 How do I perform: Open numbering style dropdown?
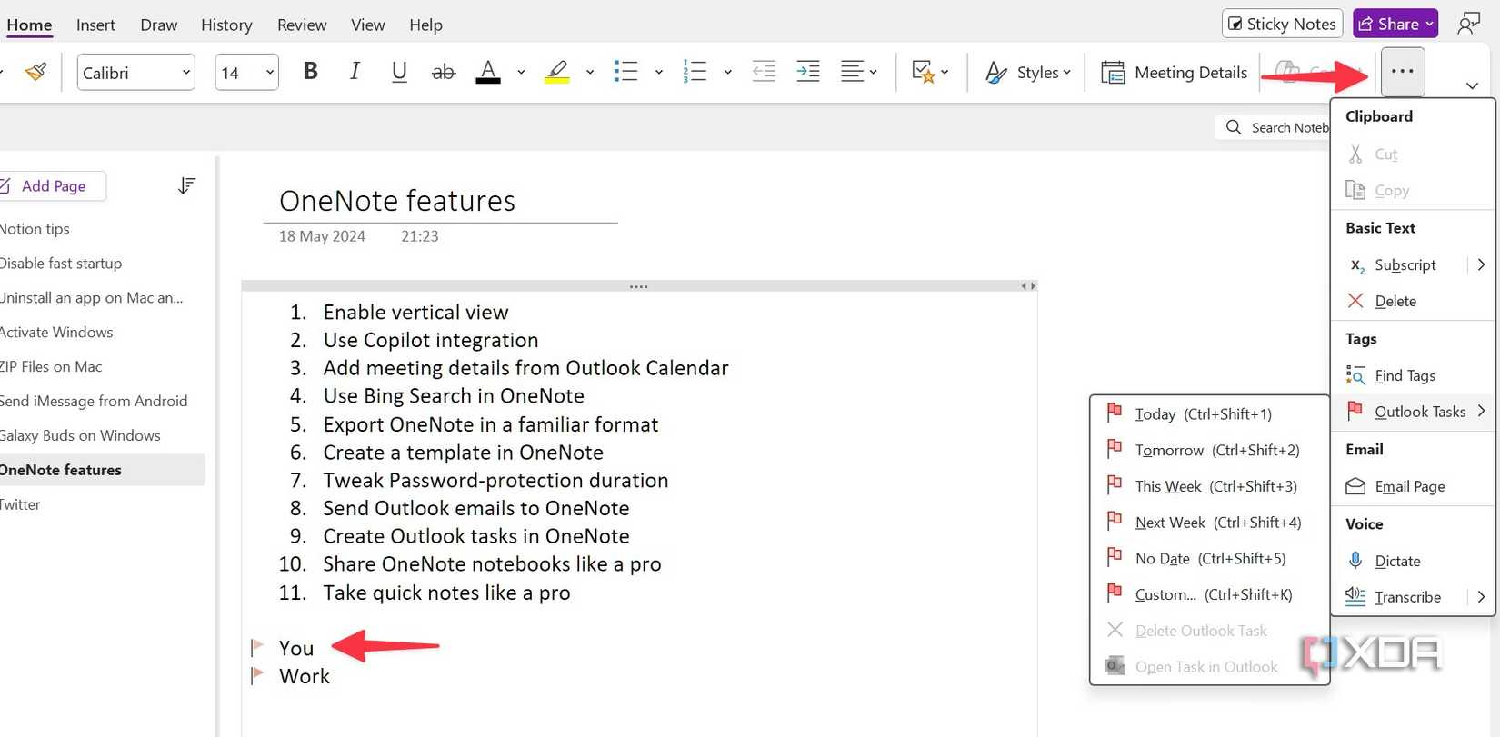coord(728,72)
